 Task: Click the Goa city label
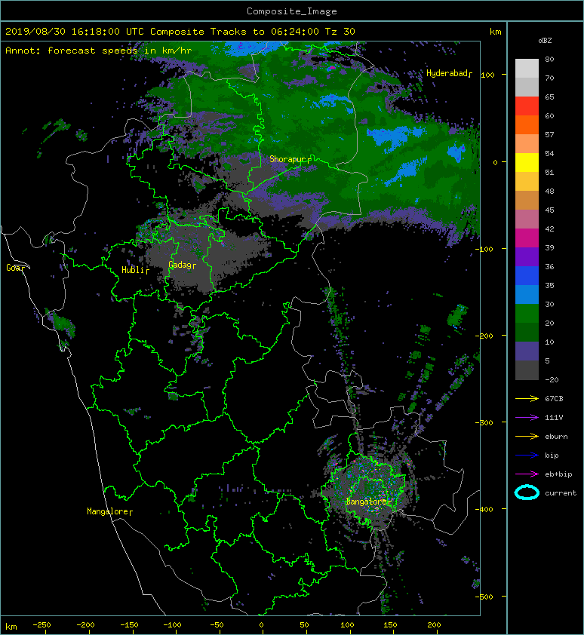point(14,268)
